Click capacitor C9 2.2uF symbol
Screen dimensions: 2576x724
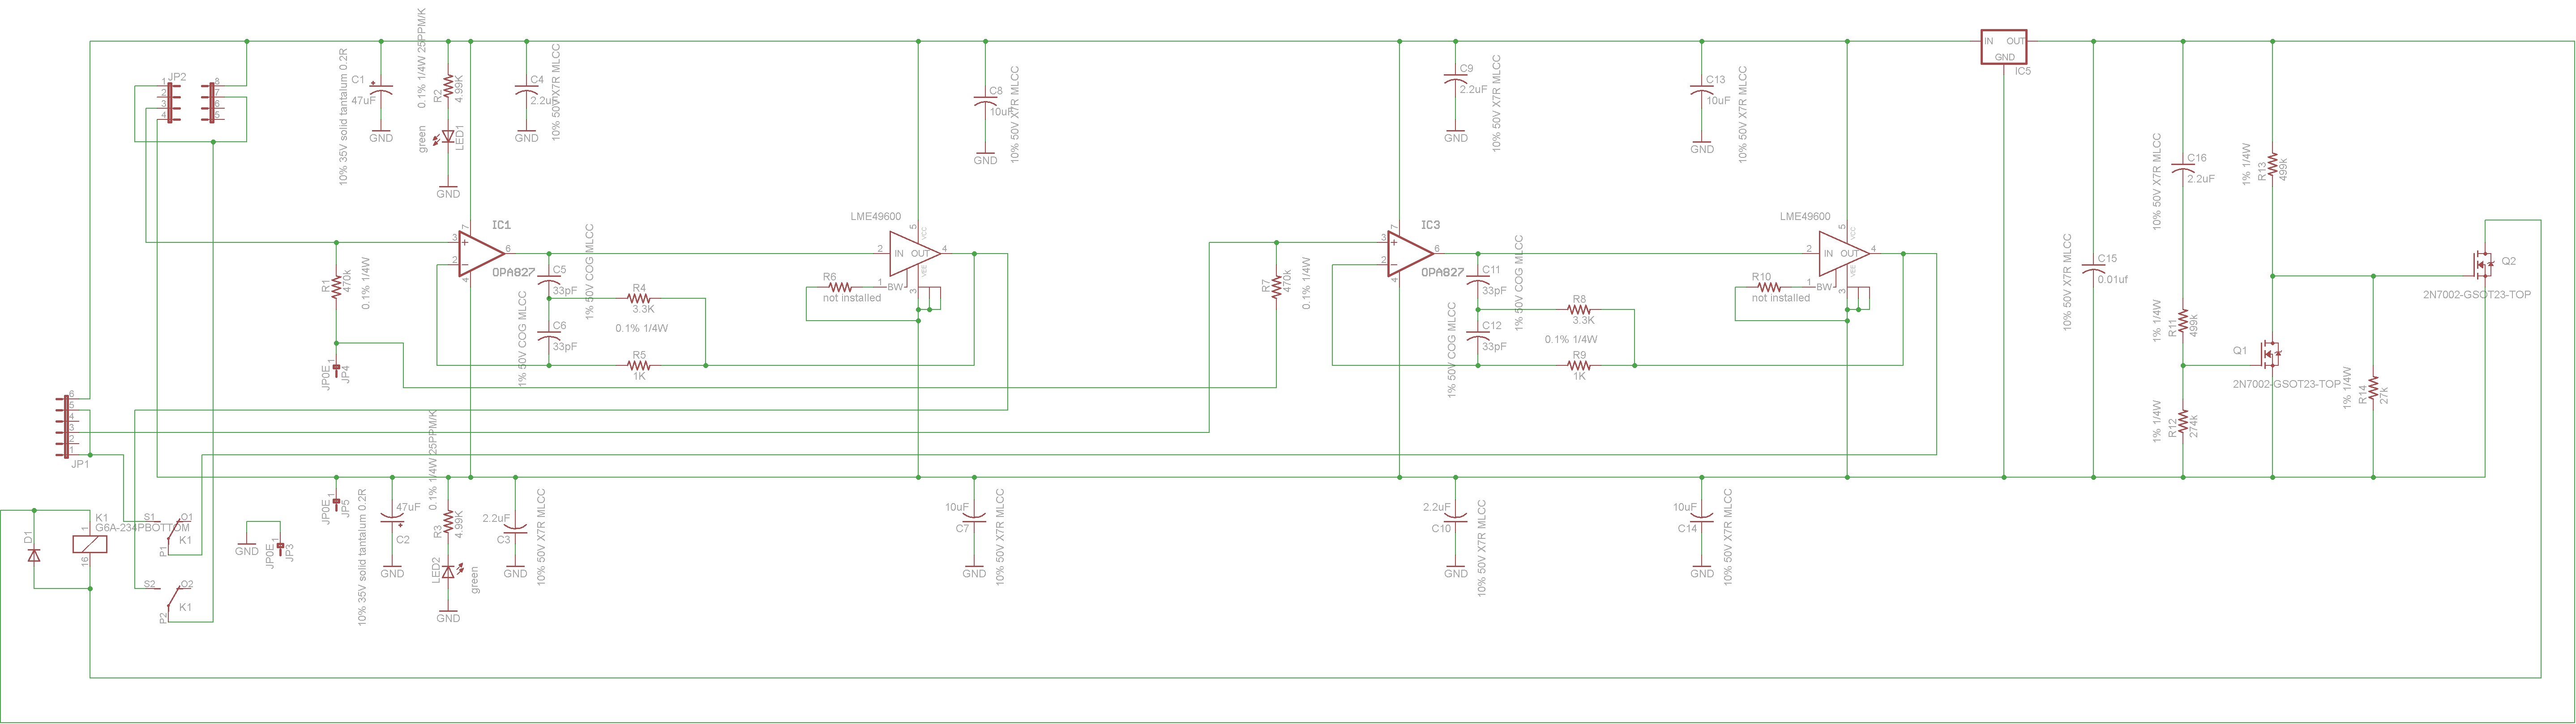1455,78
